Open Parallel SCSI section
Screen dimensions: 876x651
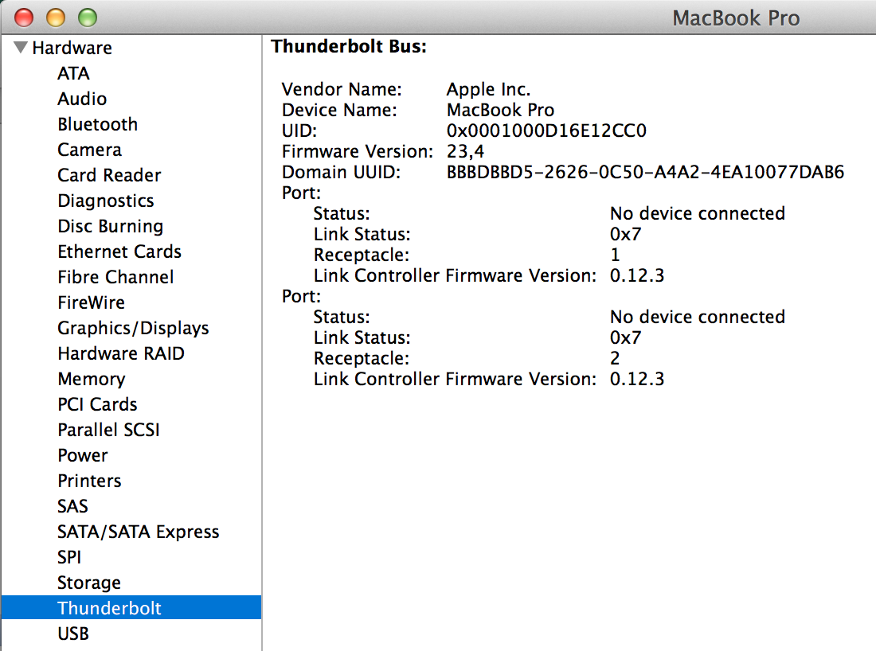pyautogui.click(x=109, y=430)
